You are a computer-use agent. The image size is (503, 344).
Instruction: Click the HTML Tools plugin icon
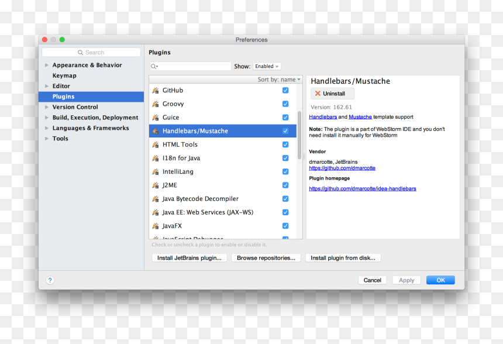click(156, 145)
